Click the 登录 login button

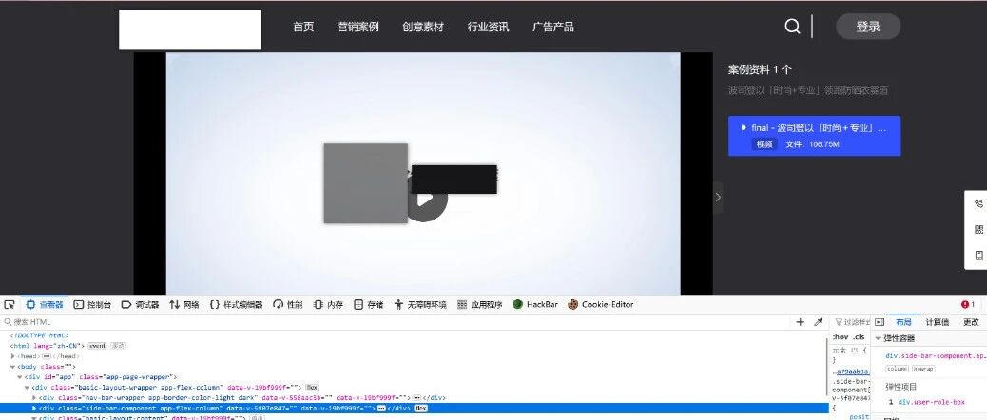(x=868, y=27)
